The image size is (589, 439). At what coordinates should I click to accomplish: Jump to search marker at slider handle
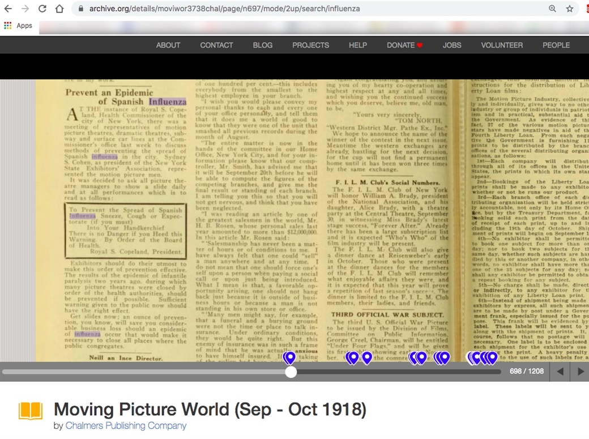click(x=289, y=357)
